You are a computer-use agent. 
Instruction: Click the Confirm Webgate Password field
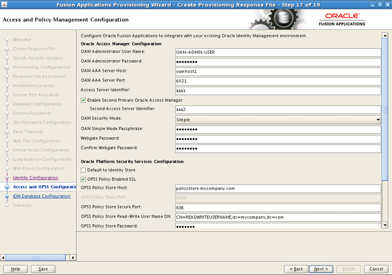pyautogui.click(x=278, y=148)
